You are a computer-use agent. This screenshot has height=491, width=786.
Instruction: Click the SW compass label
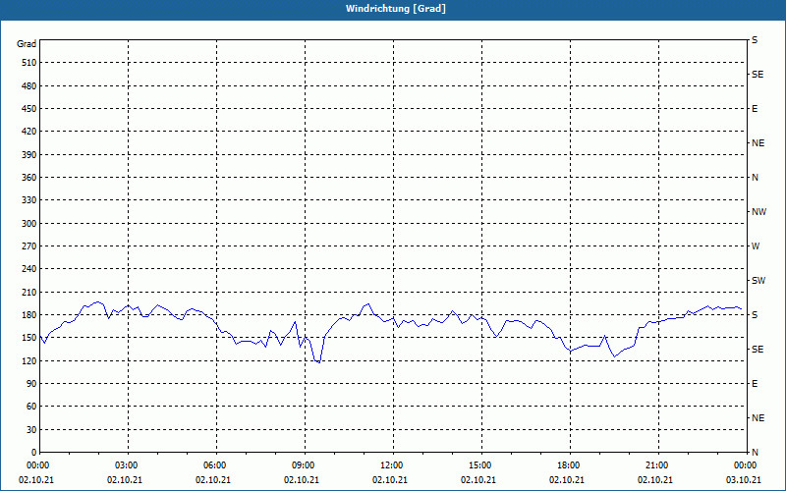tap(758, 281)
